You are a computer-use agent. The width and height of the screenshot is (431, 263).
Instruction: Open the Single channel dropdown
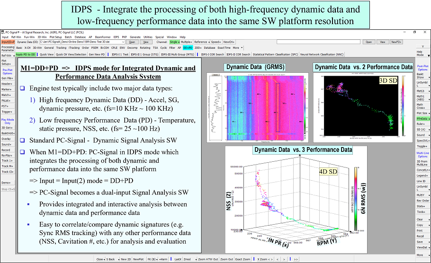click(175, 42)
